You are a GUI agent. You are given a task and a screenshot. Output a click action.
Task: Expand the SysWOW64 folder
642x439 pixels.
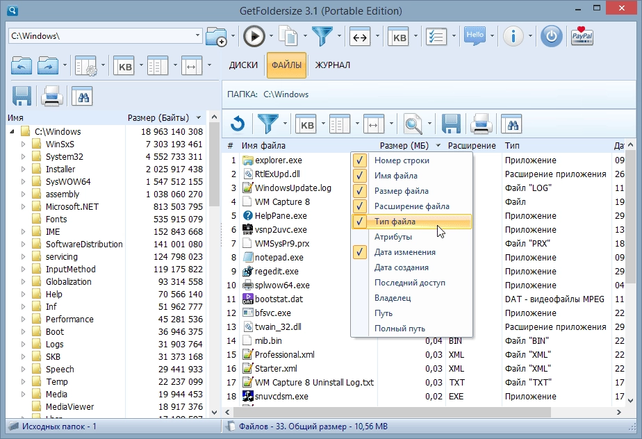pos(24,182)
